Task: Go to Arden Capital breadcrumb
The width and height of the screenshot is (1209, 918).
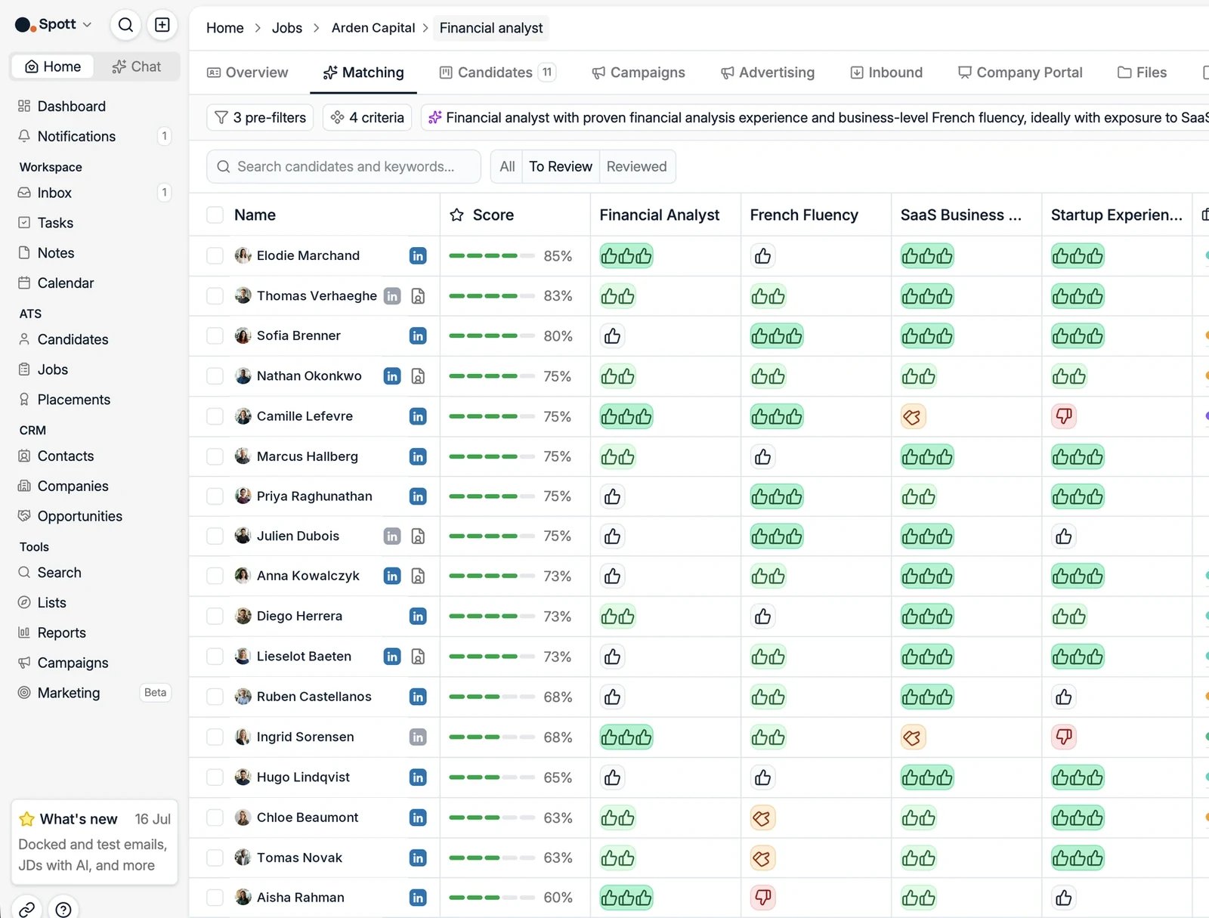Action: pyautogui.click(x=373, y=28)
